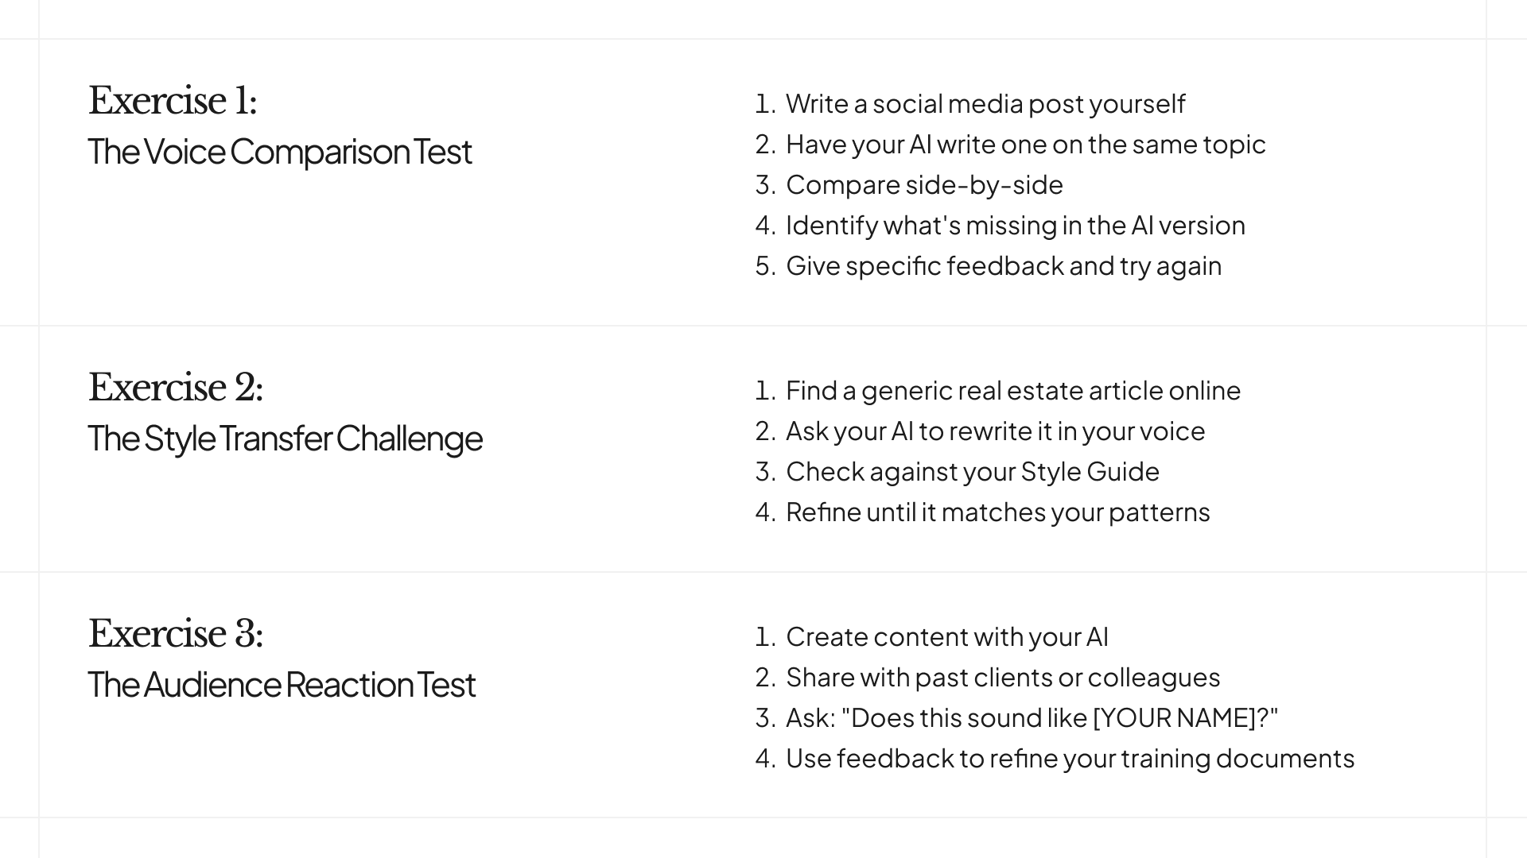Click 'Write a social media post yourself'
Image resolution: width=1527 pixels, height=858 pixels.
click(985, 104)
